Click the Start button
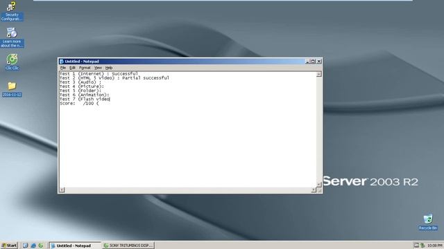This screenshot has width=444, height=249. point(9,246)
